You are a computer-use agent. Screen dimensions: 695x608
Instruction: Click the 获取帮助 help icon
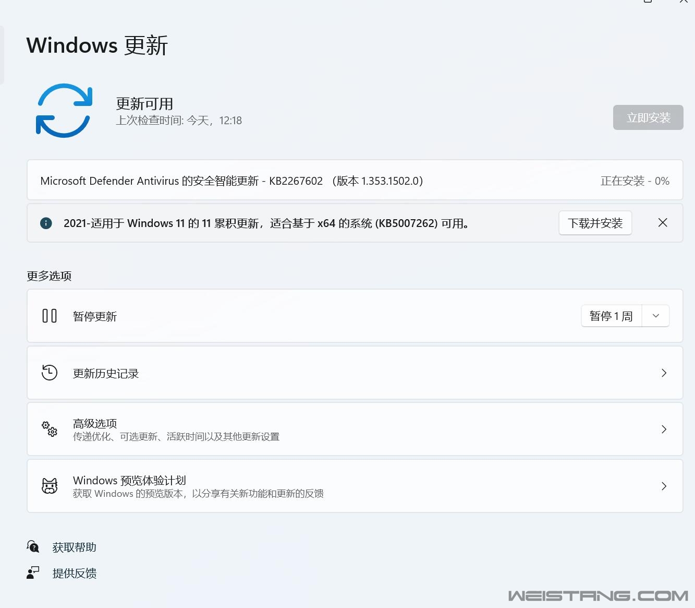point(33,546)
